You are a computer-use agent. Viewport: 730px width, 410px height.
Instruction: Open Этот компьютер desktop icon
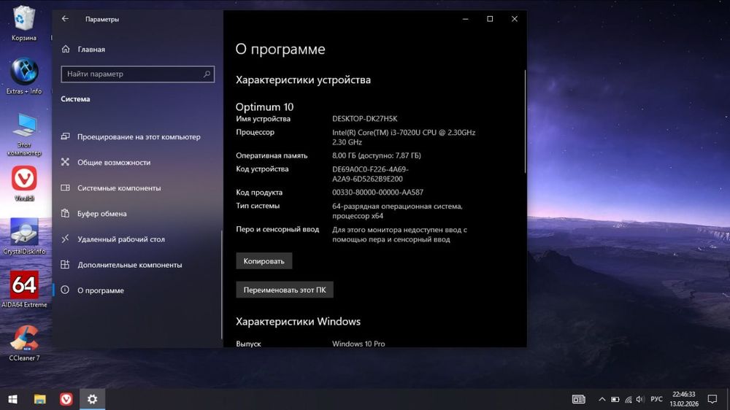pos(24,134)
